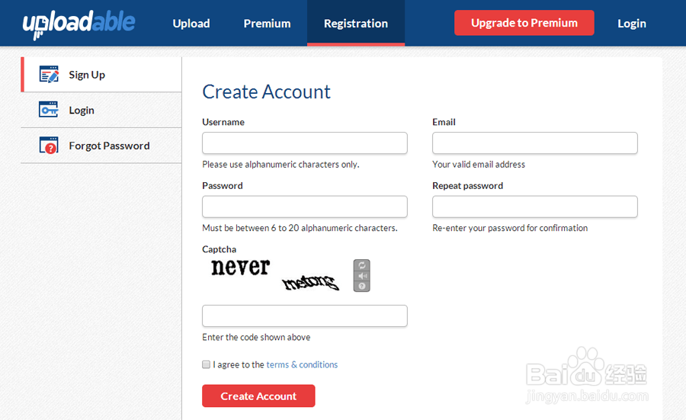Click into the Email text box
Viewport: 686px width, 420px height.
pyautogui.click(x=534, y=143)
